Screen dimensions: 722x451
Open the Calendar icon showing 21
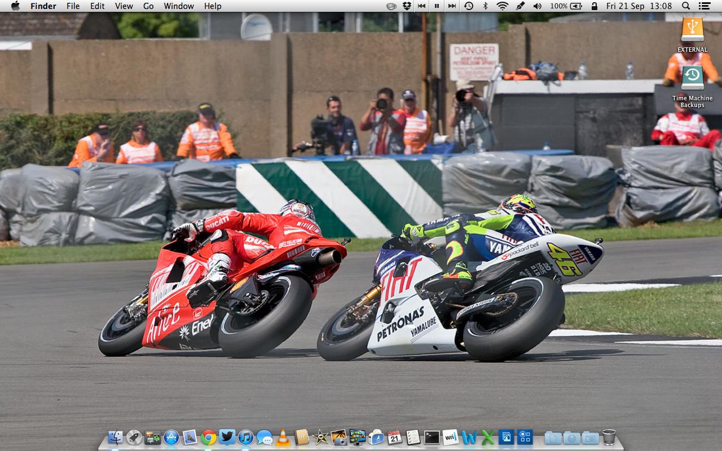click(395, 437)
